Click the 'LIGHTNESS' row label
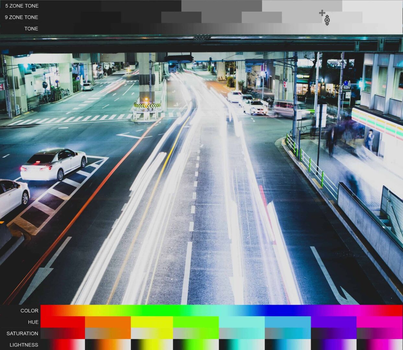Image resolution: width=403 pixels, height=350 pixels. point(24,344)
